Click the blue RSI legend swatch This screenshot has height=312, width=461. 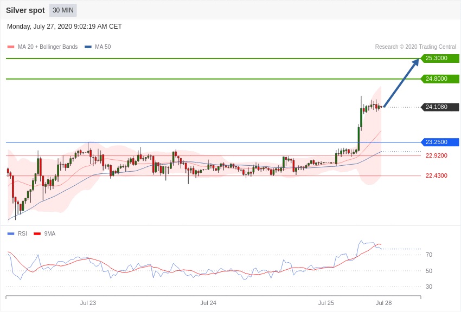pos(11,233)
